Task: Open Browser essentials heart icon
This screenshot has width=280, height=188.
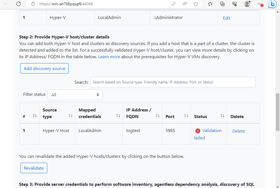Action: (x=234, y=4)
